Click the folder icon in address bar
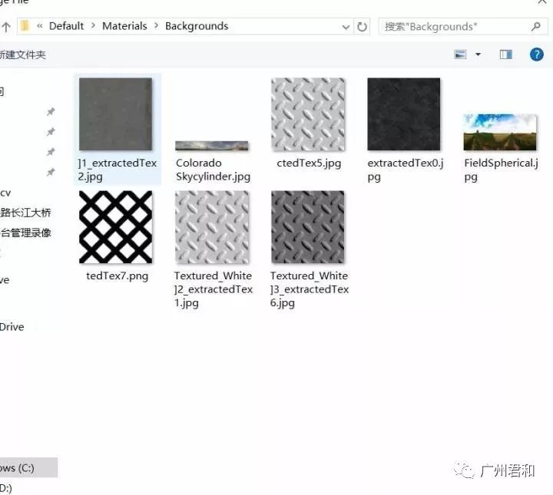 tap(25, 26)
